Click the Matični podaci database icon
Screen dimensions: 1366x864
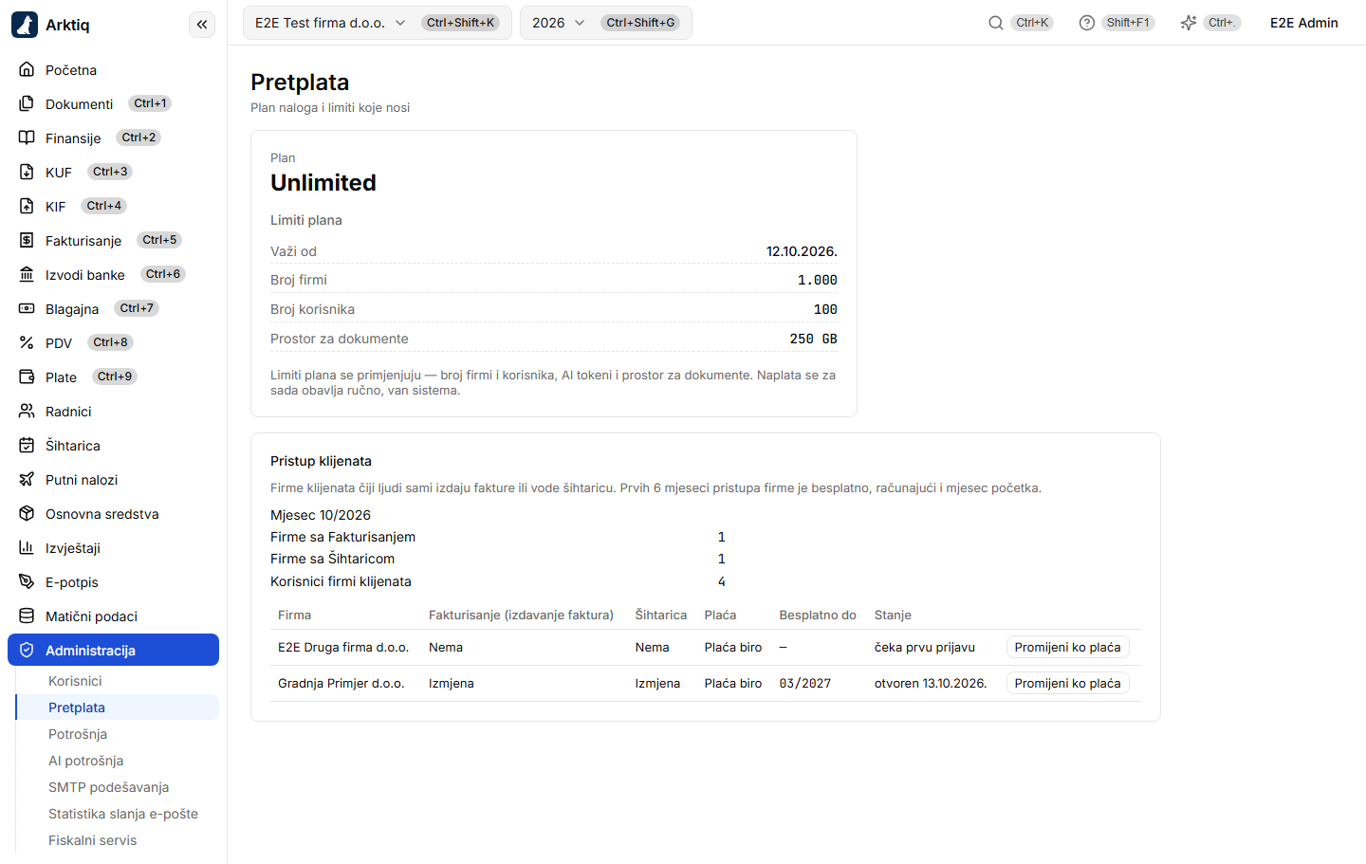(27, 616)
